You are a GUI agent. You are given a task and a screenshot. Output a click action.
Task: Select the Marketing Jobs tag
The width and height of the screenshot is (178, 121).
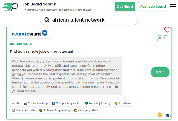click(23, 110)
